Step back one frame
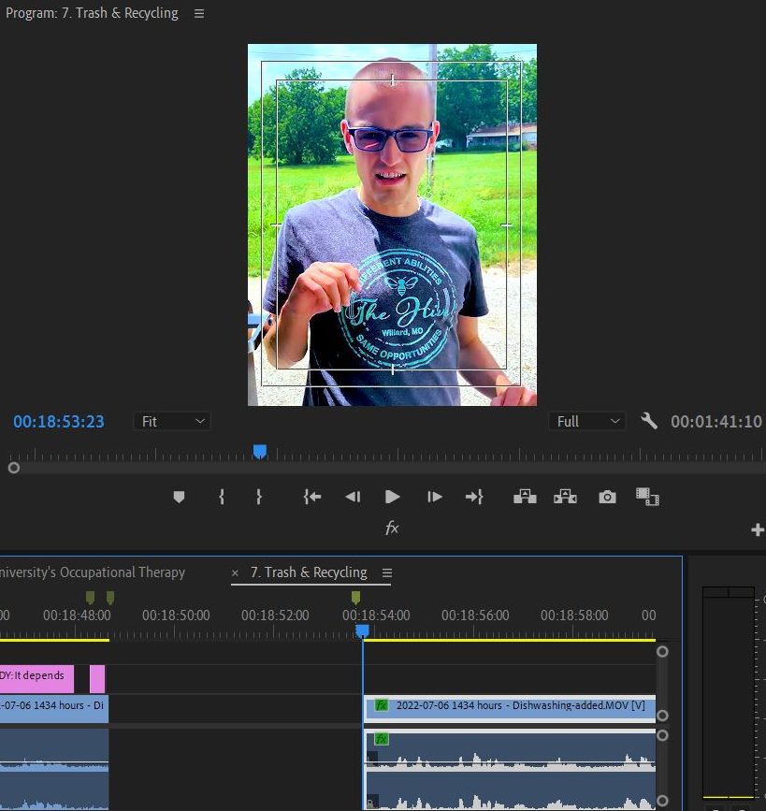The height and width of the screenshot is (811, 766). pyautogui.click(x=353, y=497)
